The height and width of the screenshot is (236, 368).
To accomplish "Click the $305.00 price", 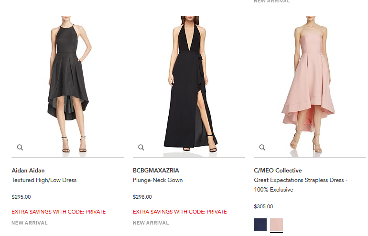I will point(263,206).
